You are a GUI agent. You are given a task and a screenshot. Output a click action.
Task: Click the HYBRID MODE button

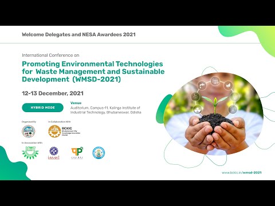42,108
